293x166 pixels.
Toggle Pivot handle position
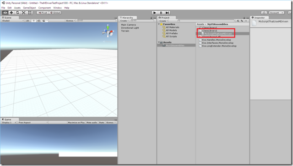[43, 13]
